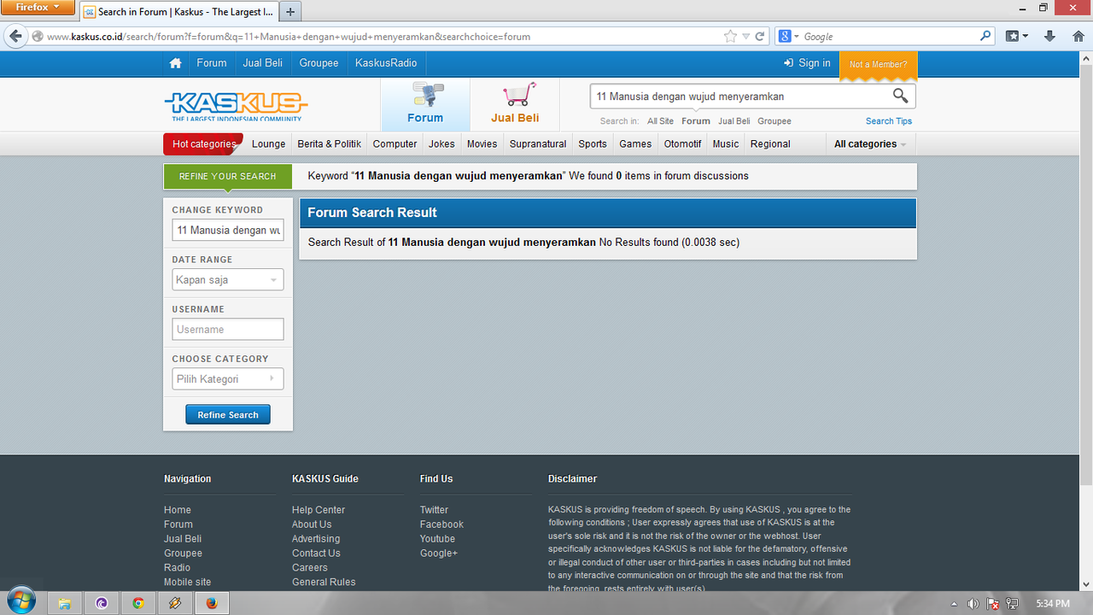1093x615 pixels.
Task: Focus the main Kaskus search box
Action: pos(739,97)
